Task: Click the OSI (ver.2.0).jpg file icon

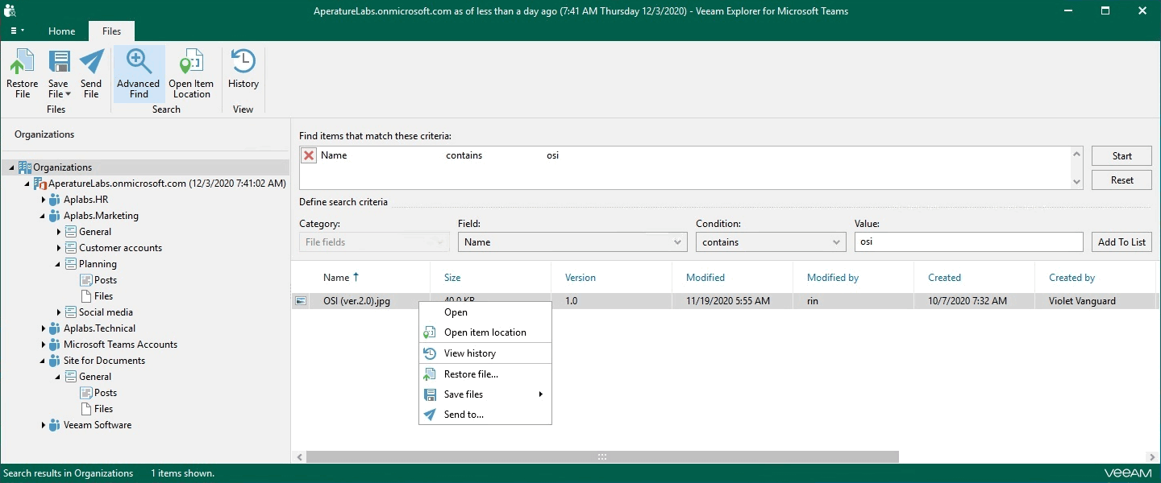Action: (301, 301)
